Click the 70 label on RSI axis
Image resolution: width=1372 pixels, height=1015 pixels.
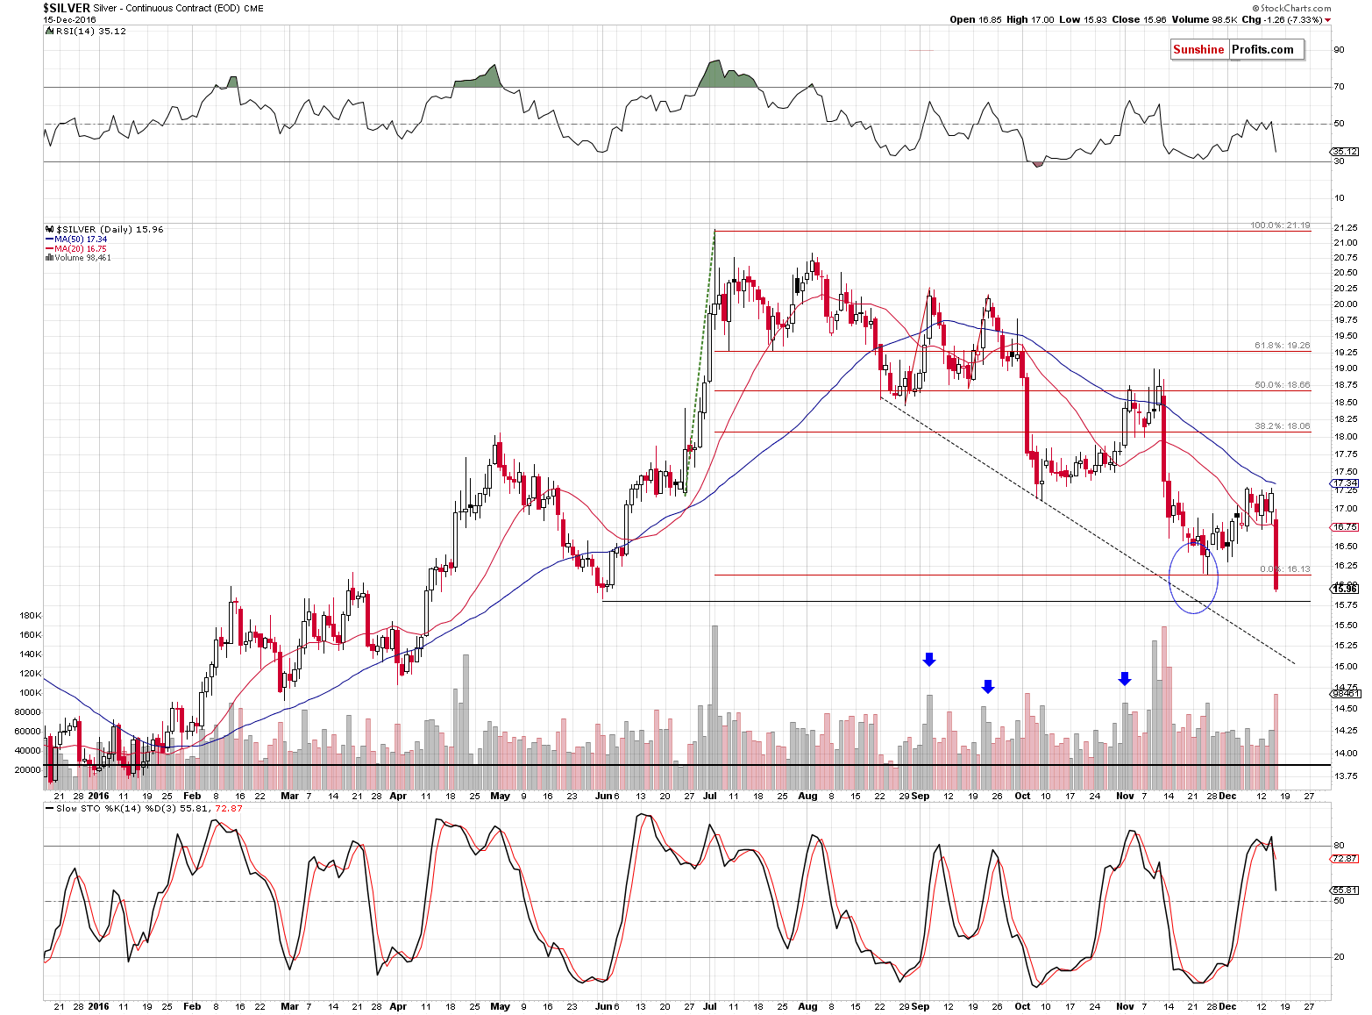point(1339,87)
